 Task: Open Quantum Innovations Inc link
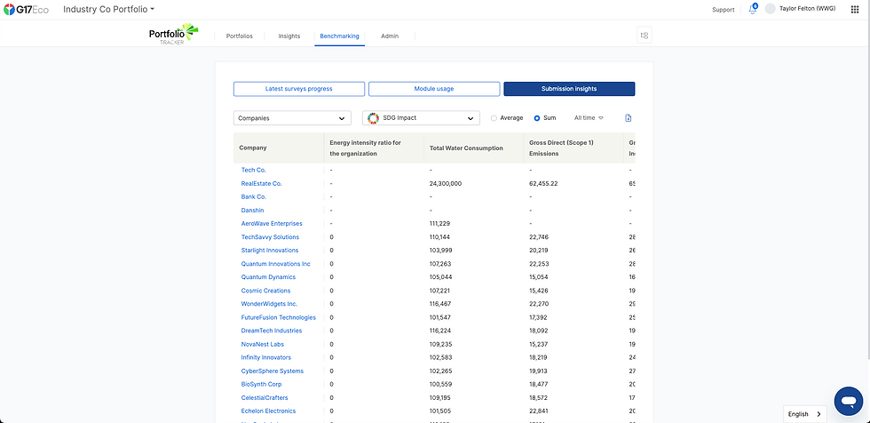(x=276, y=264)
